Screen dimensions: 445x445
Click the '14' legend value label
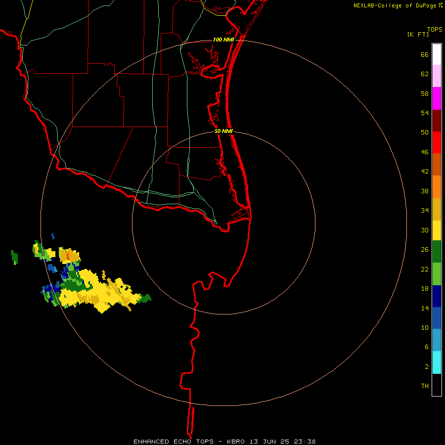pyautogui.click(x=425, y=309)
